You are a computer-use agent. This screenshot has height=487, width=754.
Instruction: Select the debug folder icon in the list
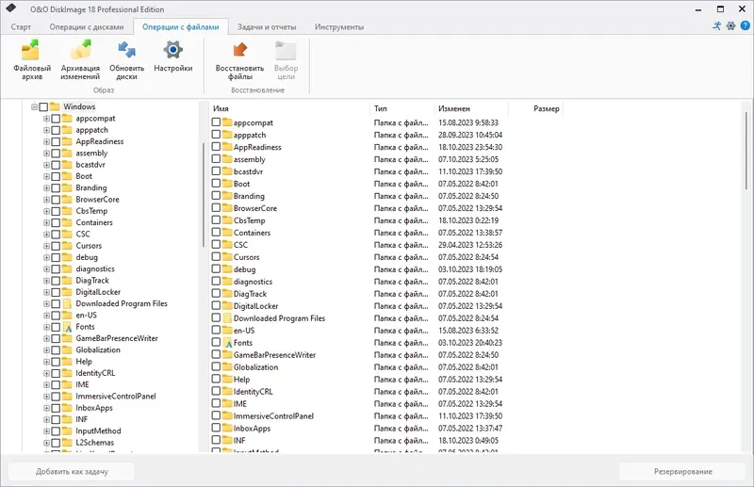[227, 269]
